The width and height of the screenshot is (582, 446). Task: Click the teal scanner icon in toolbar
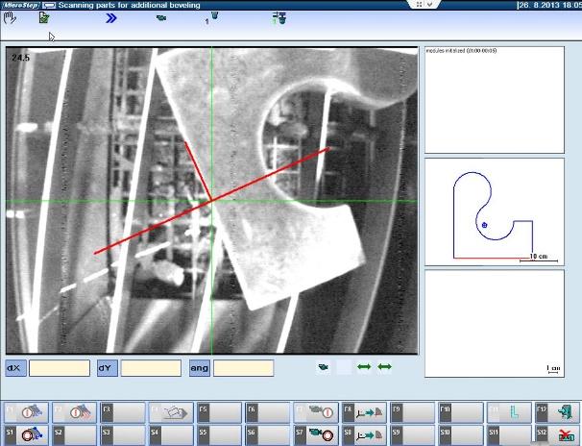[x=160, y=17]
